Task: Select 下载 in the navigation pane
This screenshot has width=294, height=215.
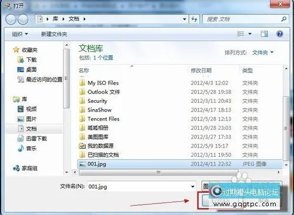Action: coord(31,60)
